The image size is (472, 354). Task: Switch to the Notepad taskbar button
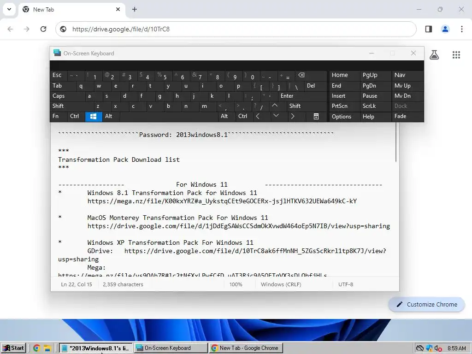[x=95, y=348]
